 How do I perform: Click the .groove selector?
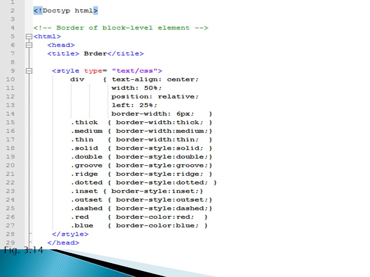87,165
